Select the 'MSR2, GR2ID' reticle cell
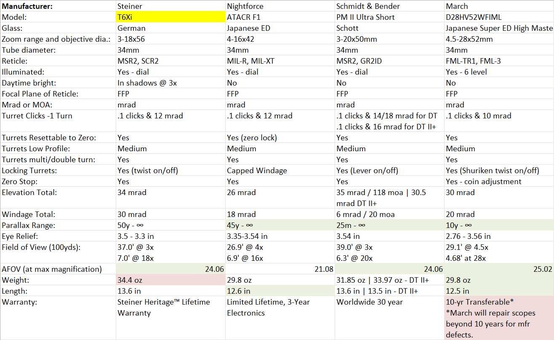554x340 pixels. tap(390, 61)
